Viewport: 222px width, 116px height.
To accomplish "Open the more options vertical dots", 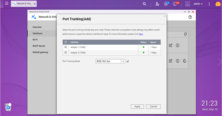I will pyautogui.click(x=209, y=4).
